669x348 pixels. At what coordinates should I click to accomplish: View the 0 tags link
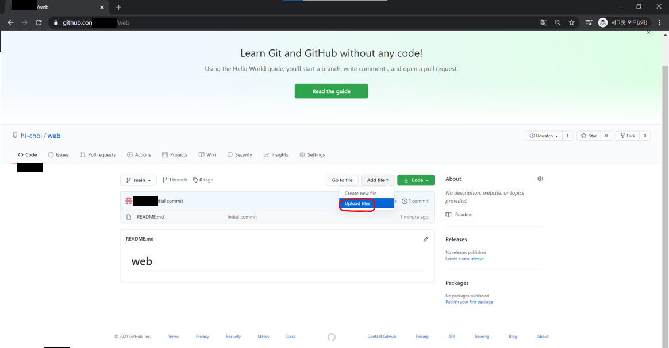tap(203, 180)
